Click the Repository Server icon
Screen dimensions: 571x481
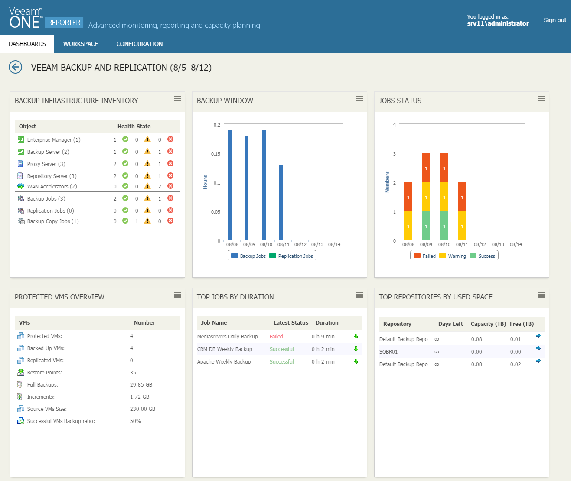point(20,176)
